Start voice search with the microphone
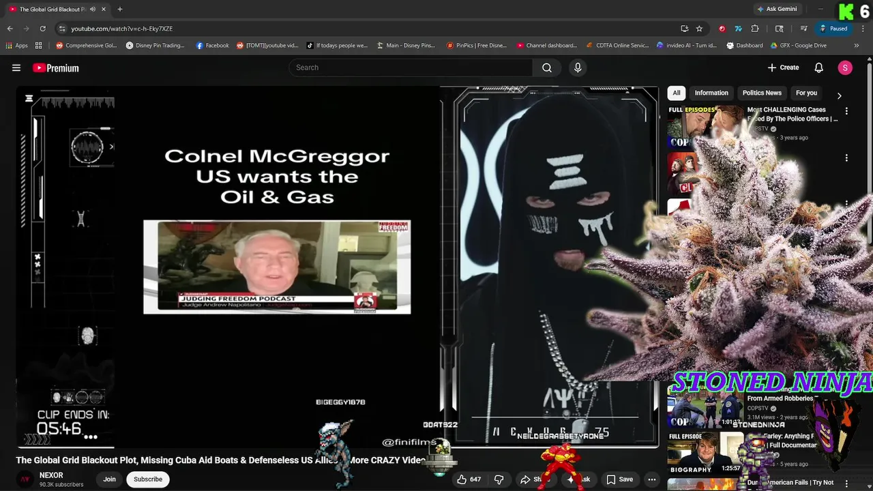 pos(578,68)
